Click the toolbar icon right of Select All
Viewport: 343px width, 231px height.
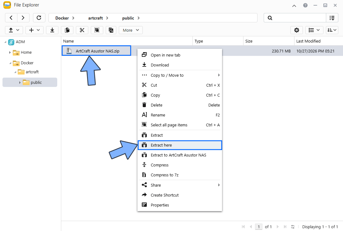111,30
